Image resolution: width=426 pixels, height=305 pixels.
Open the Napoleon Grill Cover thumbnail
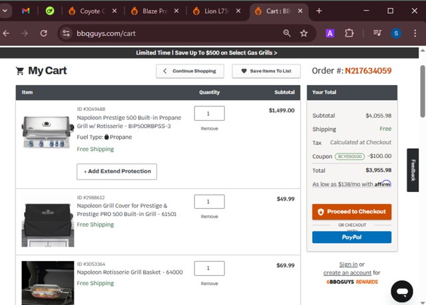pos(48,225)
